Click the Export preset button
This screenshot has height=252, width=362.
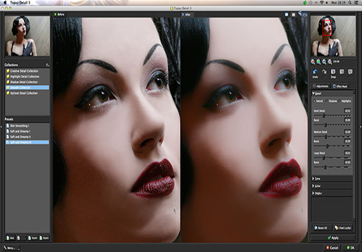pyautogui.click(x=44, y=238)
